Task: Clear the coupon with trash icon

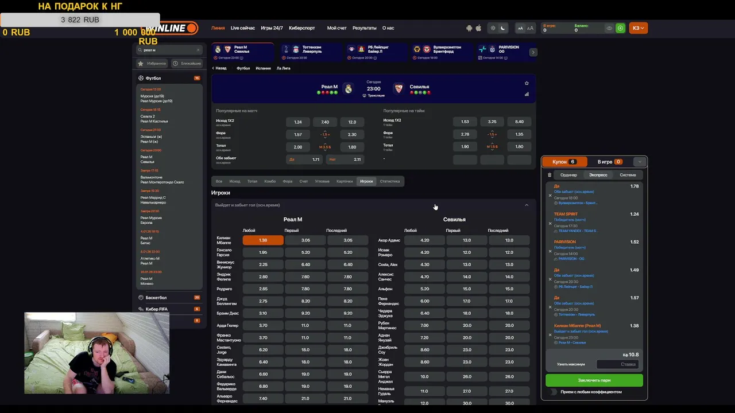Action: [x=550, y=175]
